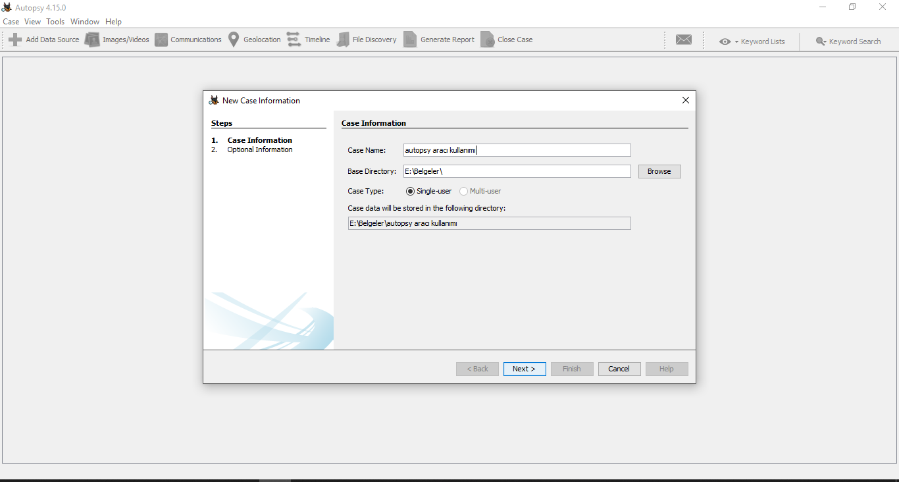Image resolution: width=899 pixels, height=482 pixels.
Task: Click the Next > button
Action: [x=525, y=369]
